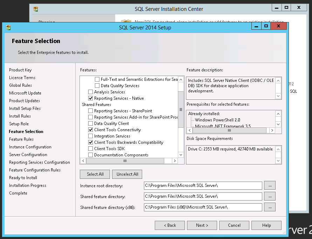Click the Shared Features group heading
Image resolution: width=312 pixels, height=239 pixels.
pyautogui.click(x=96, y=105)
